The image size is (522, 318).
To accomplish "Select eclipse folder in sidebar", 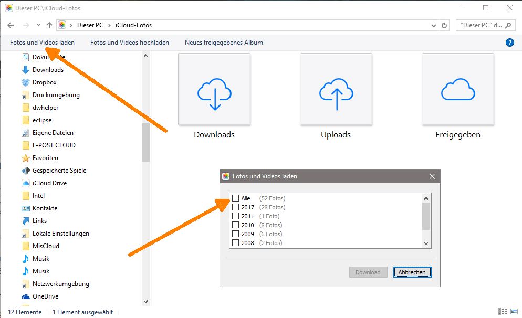I will coord(42,120).
